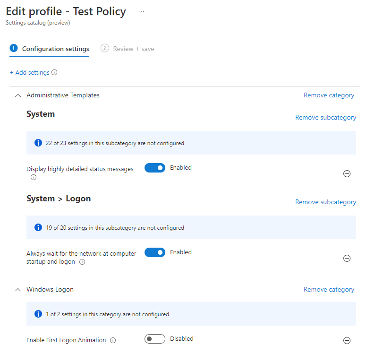Remove the Display highly detailed status messages setting
Viewport: 367px width, 354px height.
347,173
